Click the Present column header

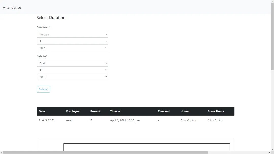coord(95,111)
